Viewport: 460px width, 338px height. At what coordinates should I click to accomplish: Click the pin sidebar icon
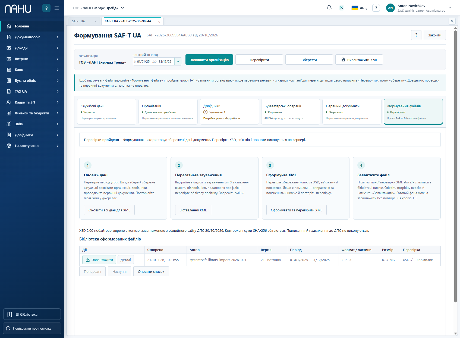coord(46,8)
